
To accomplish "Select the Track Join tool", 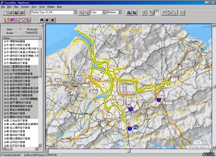I will [23, 20].
